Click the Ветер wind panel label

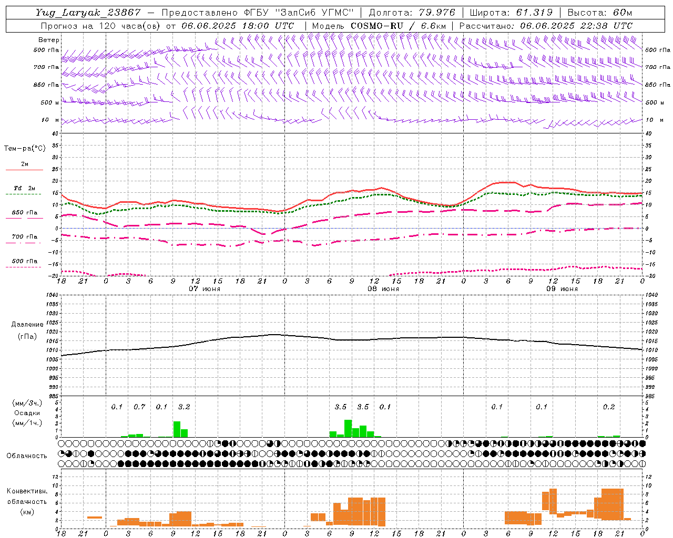click(x=49, y=40)
